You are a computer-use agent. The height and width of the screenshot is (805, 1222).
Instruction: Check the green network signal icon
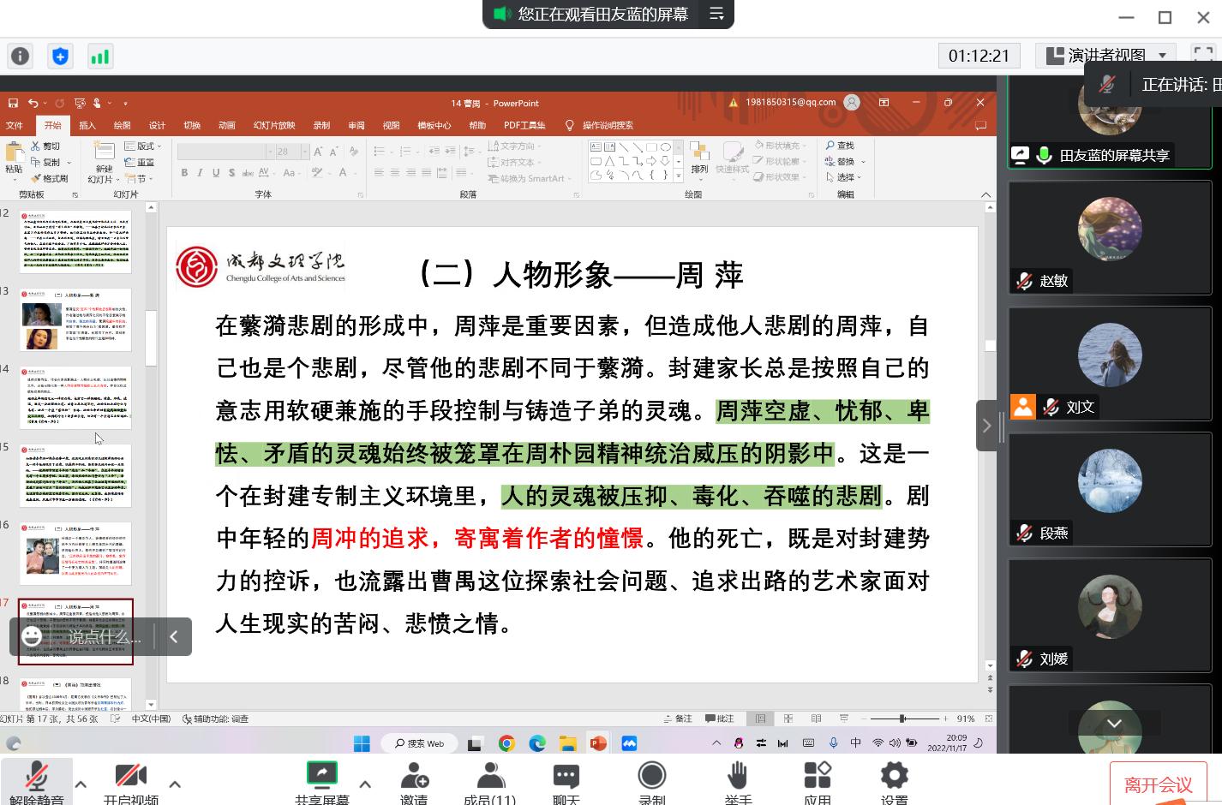pos(100,57)
